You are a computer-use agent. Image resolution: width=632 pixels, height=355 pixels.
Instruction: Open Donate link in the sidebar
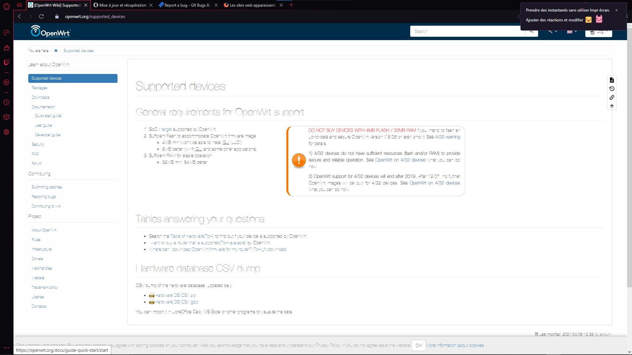click(37, 259)
